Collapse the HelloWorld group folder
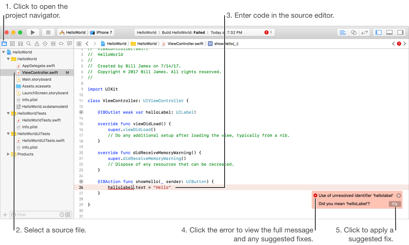 8,59
